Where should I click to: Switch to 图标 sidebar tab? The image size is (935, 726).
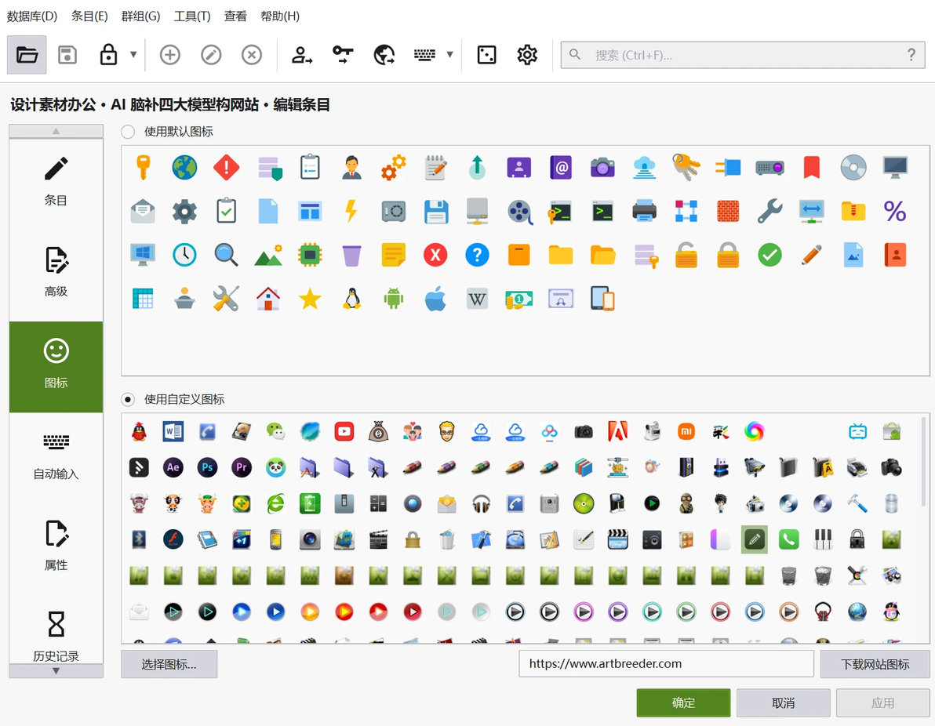pos(56,367)
